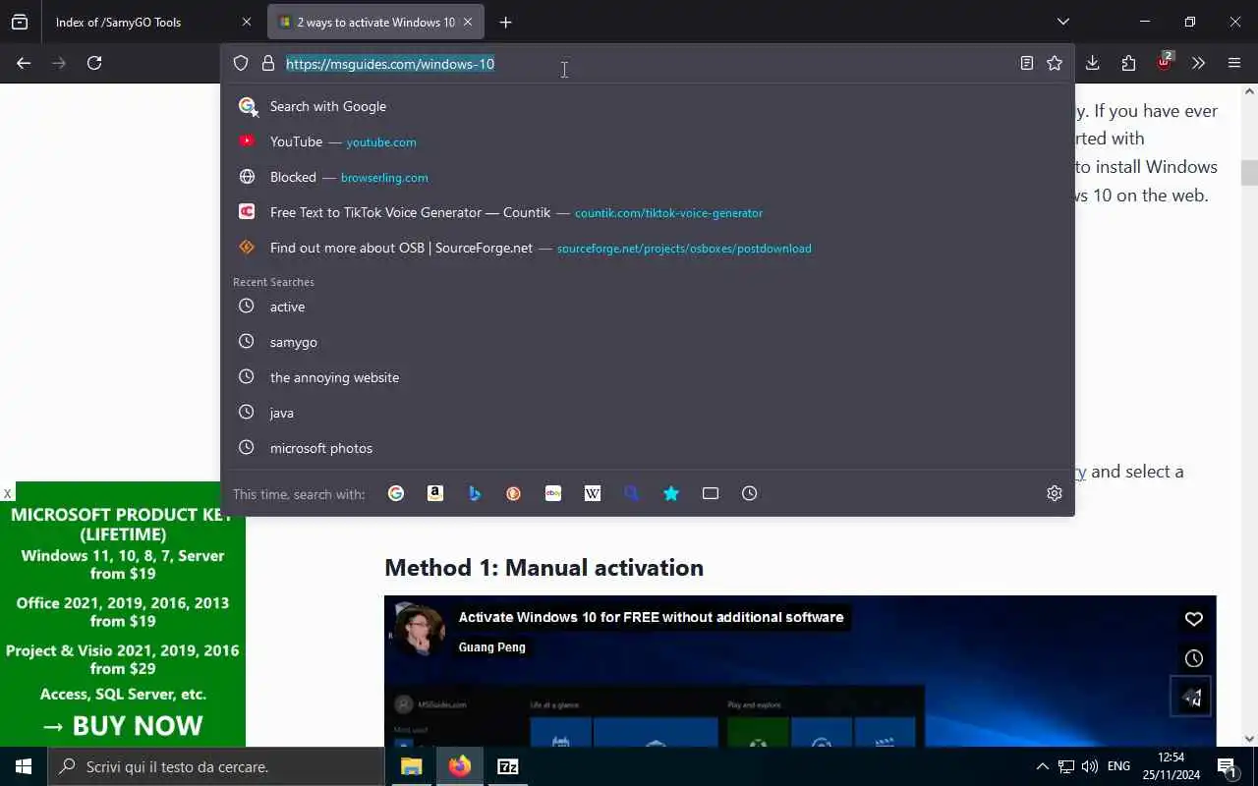The width and height of the screenshot is (1258, 786).
Task: Open Free Text to TikTok Voice Generator suggestion
Action: tap(648, 212)
